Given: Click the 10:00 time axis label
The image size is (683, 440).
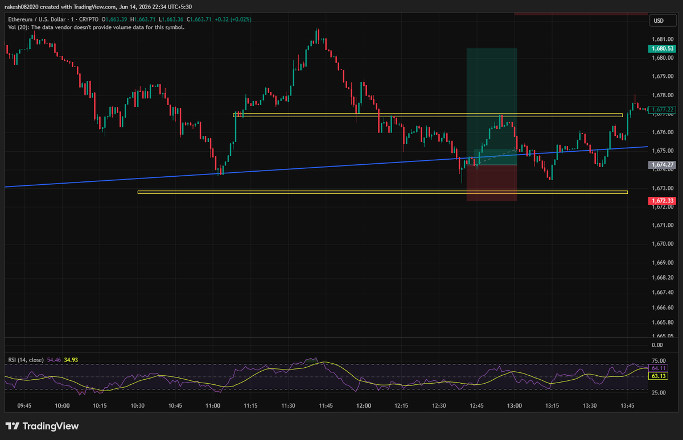Looking at the screenshot, I should (x=62, y=406).
